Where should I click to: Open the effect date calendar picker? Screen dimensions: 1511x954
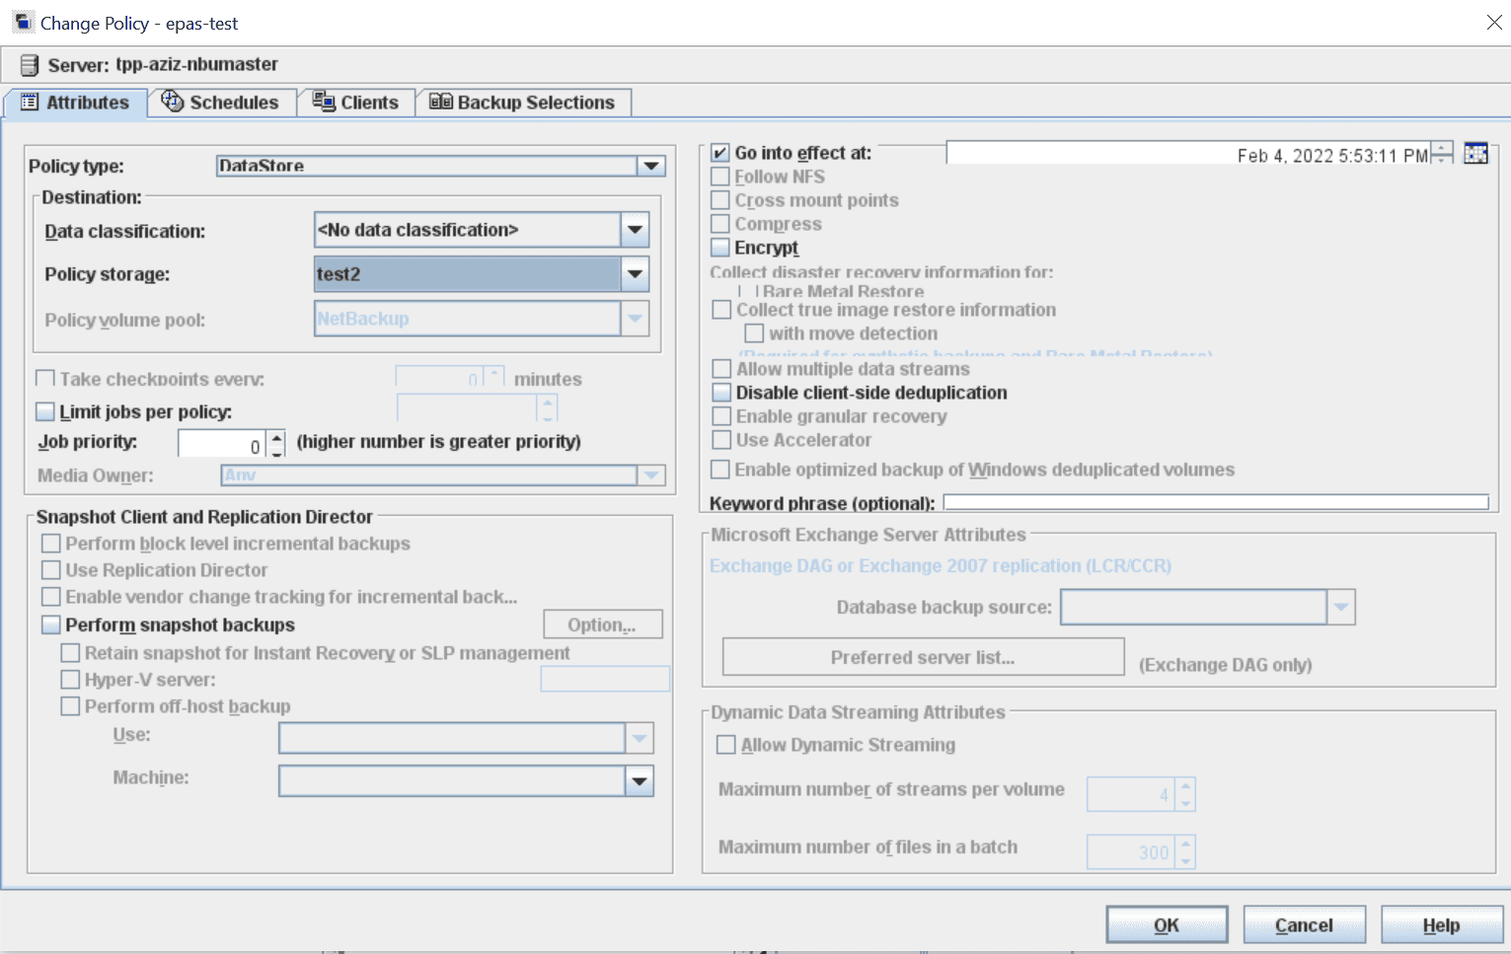1474,153
